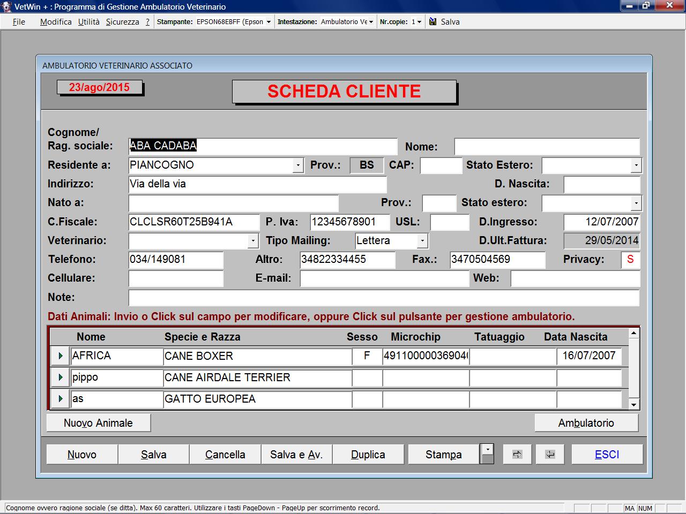Open the Stampante printer dropdown

point(269,22)
